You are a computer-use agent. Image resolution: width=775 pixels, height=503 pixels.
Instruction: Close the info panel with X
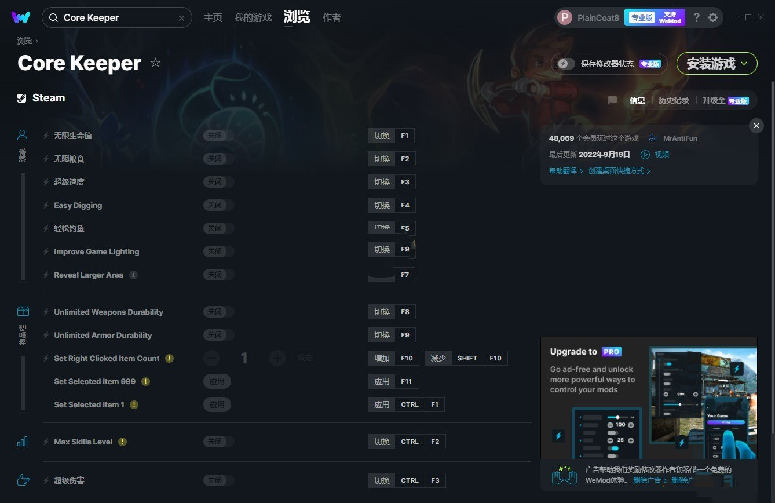point(756,126)
